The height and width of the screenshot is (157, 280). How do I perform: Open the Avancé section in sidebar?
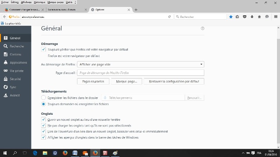point(16,95)
